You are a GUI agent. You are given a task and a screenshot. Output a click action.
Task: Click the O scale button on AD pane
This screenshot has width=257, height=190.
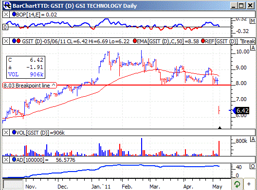253,167
